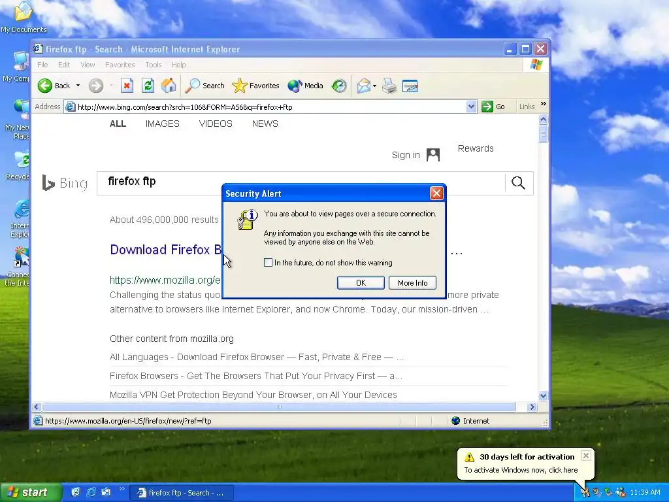This screenshot has width=669, height=502.
Task: Expand Quick Launch hidden icons chevron
Action: point(122,489)
